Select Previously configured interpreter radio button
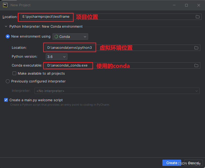 [x=8, y=81]
